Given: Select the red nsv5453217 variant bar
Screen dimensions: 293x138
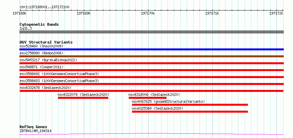Looking at the screenshot, I should click(x=151, y=63).
